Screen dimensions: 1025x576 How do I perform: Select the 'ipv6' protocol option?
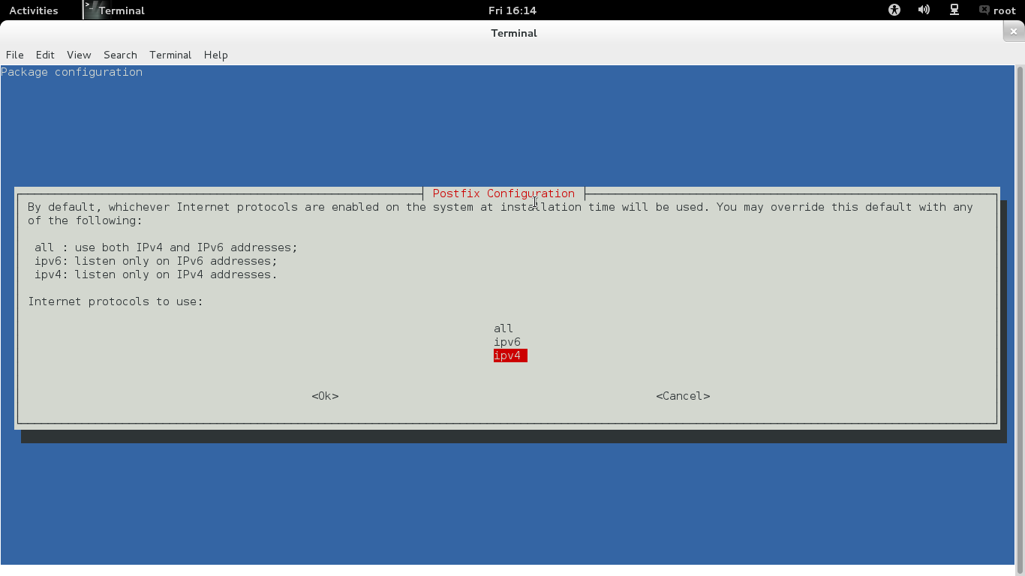(x=507, y=342)
